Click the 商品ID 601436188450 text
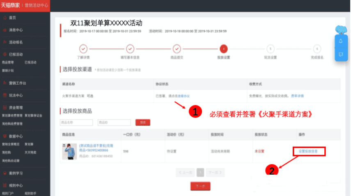 point(96,156)
